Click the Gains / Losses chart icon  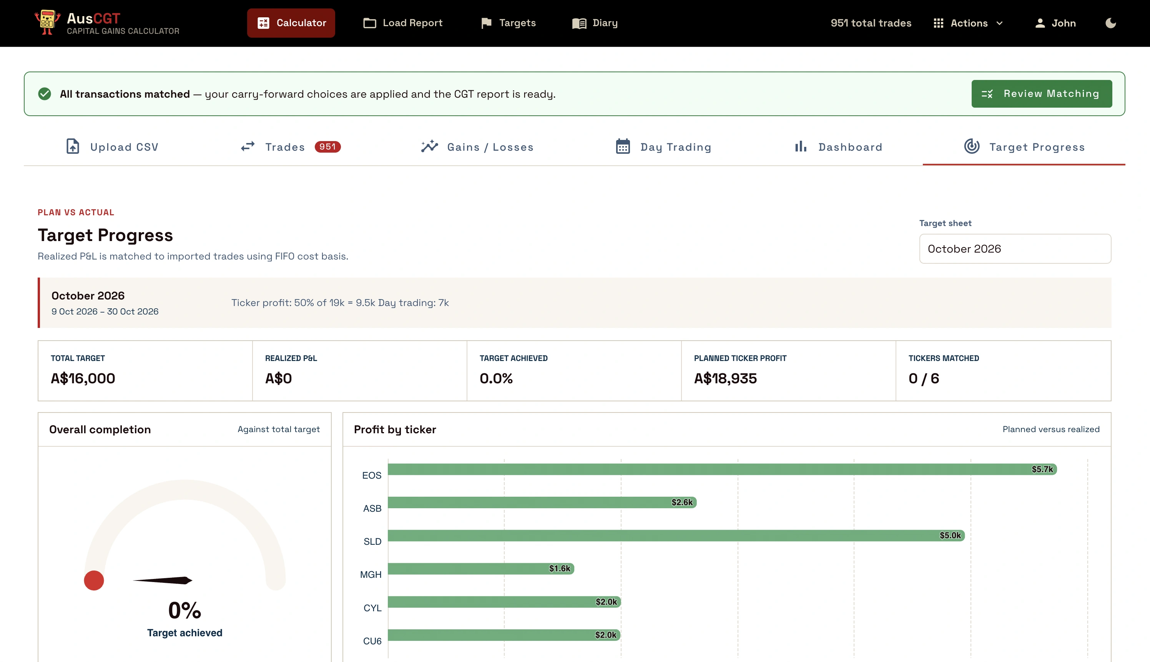430,146
